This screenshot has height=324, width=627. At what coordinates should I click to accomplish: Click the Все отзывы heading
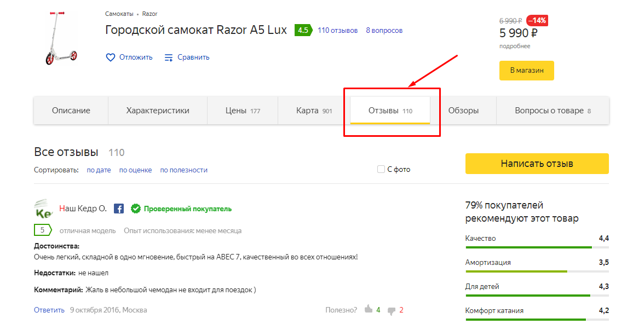[x=66, y=152]
